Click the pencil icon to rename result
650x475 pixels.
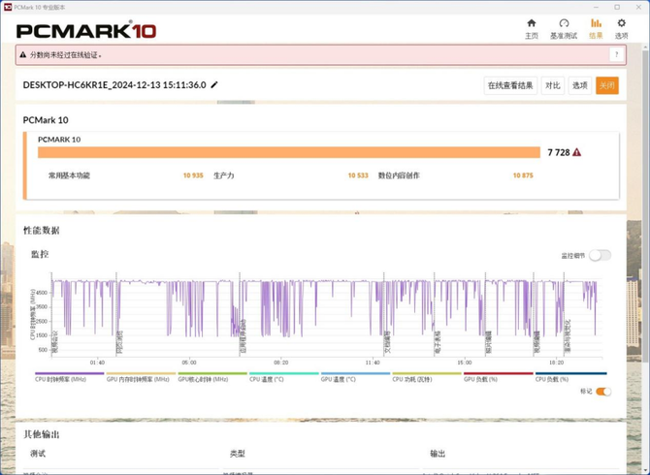pos(214,85)
